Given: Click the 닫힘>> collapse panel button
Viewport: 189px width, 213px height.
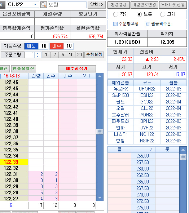Looking at the screenshot, I should pos(97,5).
